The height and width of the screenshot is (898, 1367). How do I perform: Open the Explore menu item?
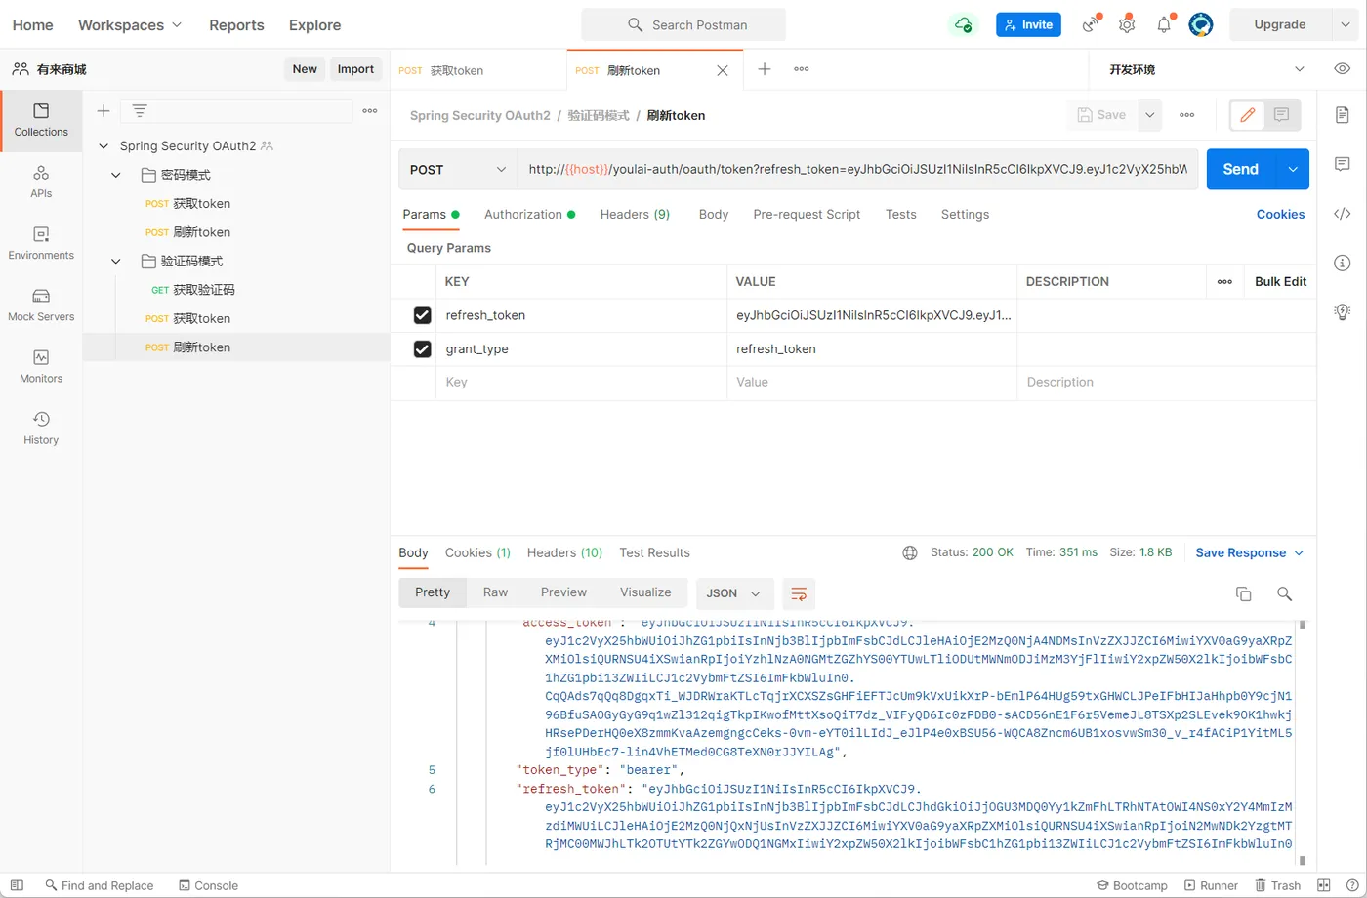[x=314, y=24]
